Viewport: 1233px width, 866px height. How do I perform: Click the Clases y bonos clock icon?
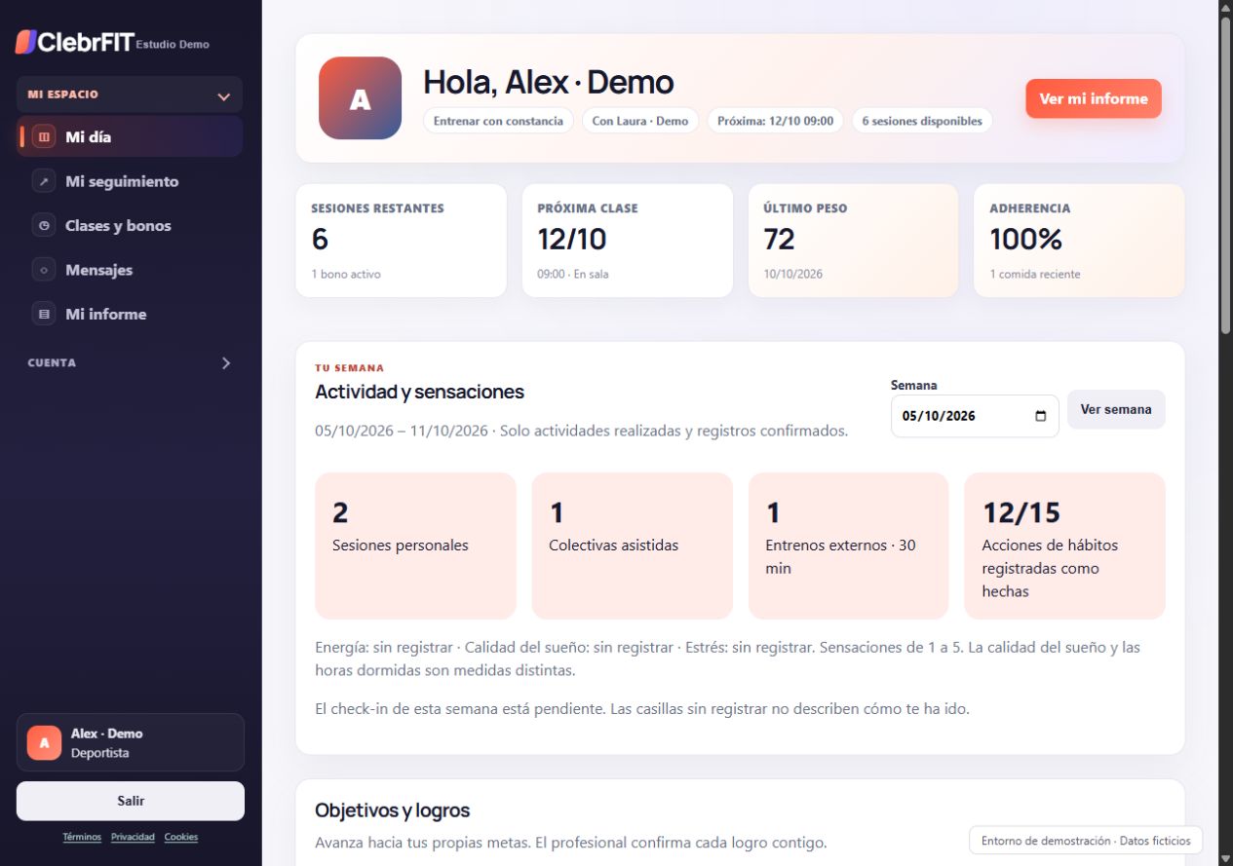pos(44,225)
